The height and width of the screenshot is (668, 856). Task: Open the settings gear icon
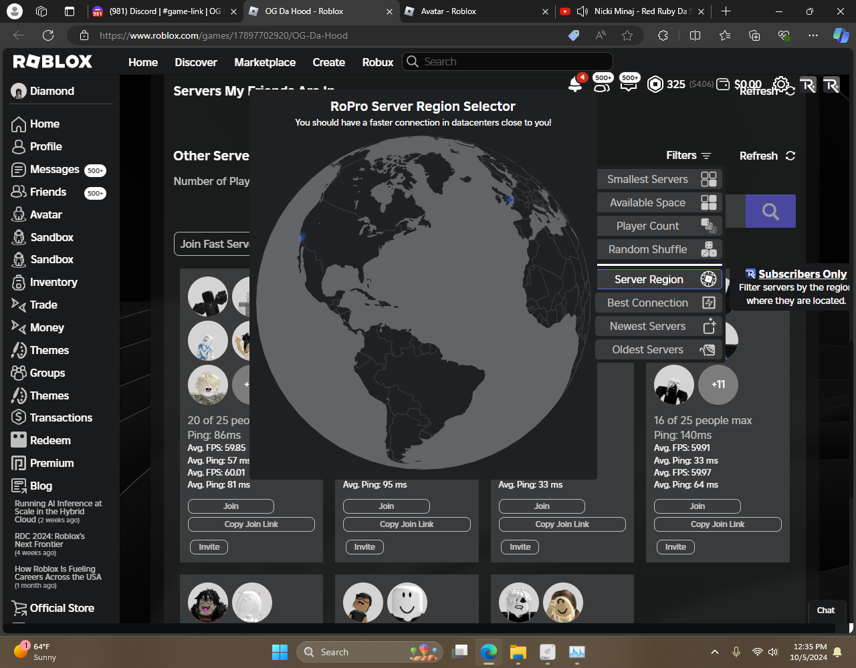click(x=780, y=84)
